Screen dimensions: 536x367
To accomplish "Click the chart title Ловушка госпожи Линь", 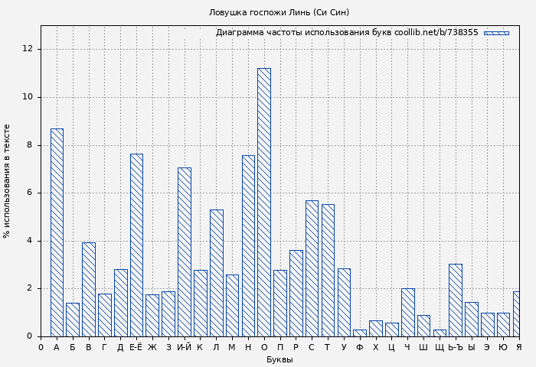I will point(279,12).
